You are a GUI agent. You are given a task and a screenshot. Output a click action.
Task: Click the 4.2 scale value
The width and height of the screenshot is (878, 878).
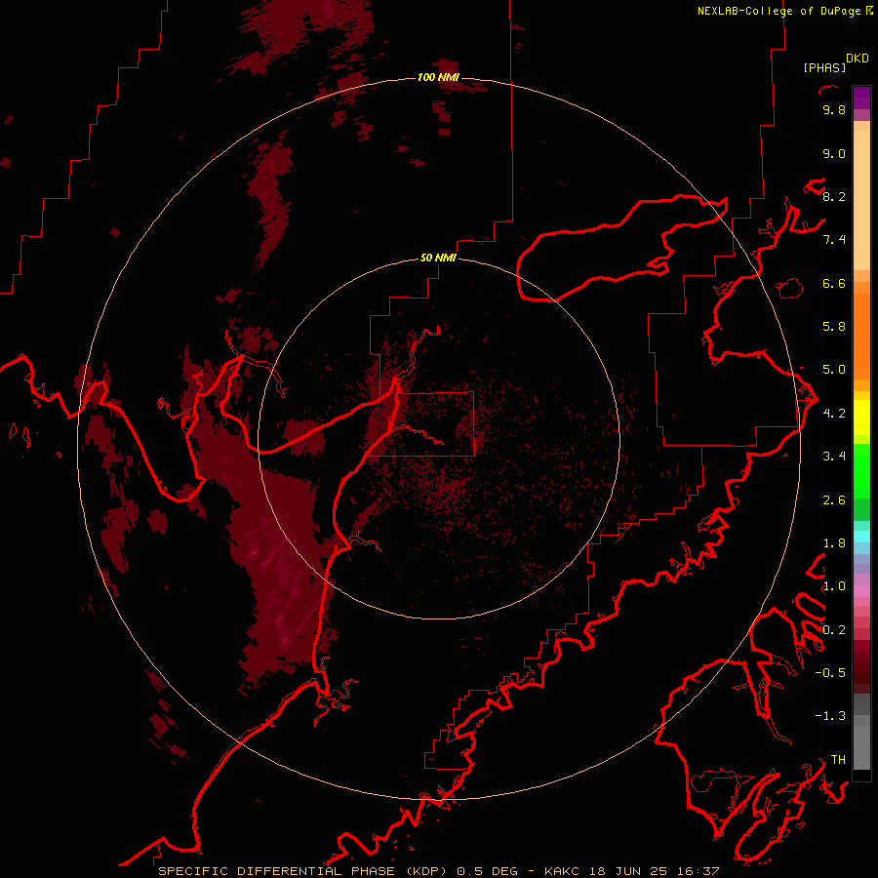[x=834, y=414]
